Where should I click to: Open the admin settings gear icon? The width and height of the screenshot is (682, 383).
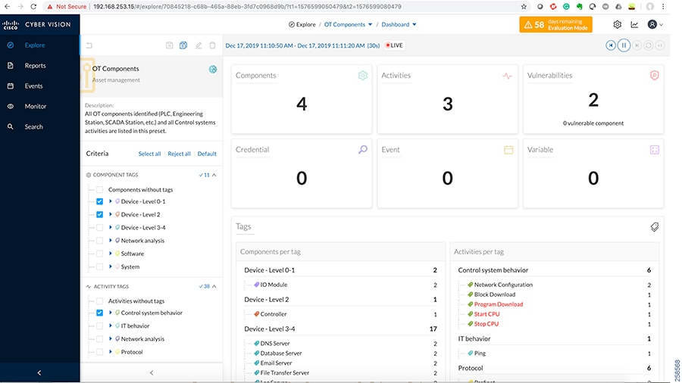618,24
